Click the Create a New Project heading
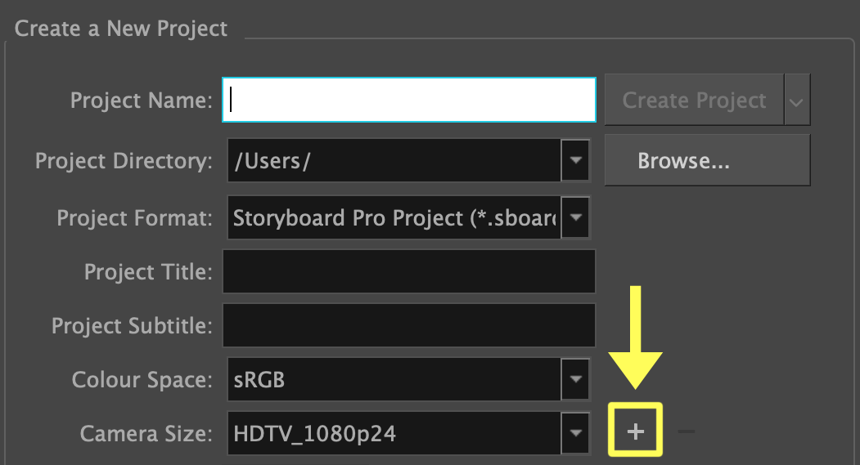The height and width of the screenshot is (465, 860). [x=121, y=29]
